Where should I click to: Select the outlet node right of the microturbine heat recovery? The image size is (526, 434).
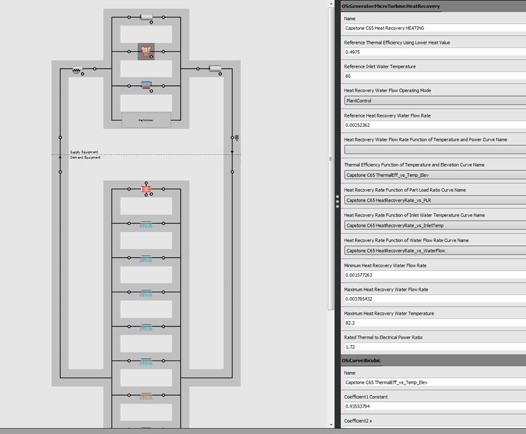click(163, 51)
